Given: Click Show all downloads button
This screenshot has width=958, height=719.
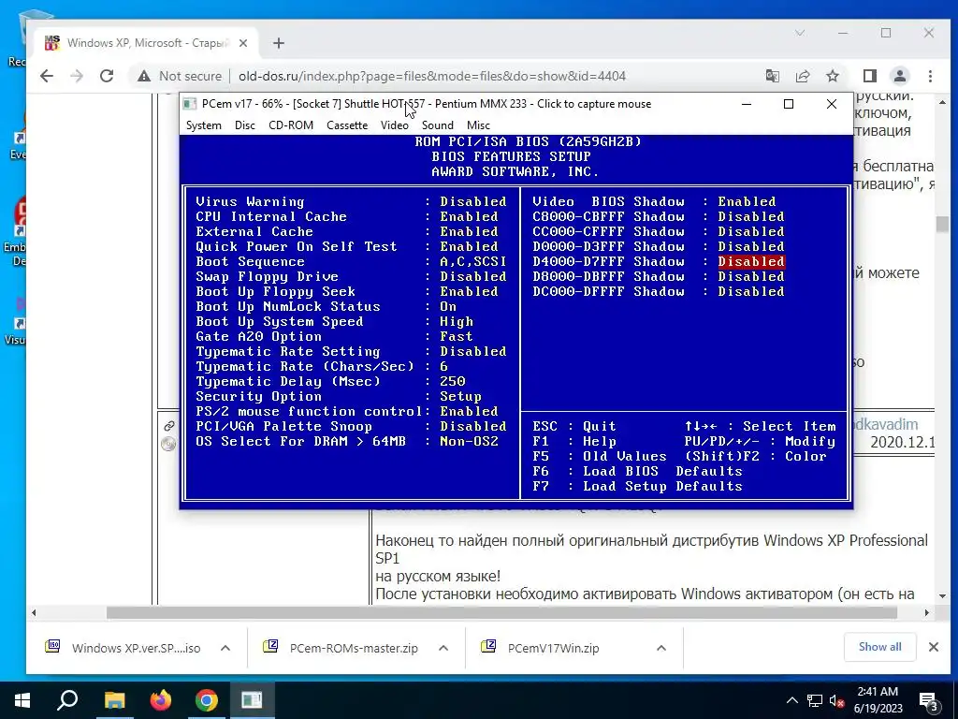Looking at the screenshot, I should point(879,647).
